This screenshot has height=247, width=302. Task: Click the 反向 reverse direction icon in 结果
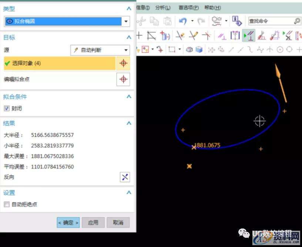click(125, 177)
